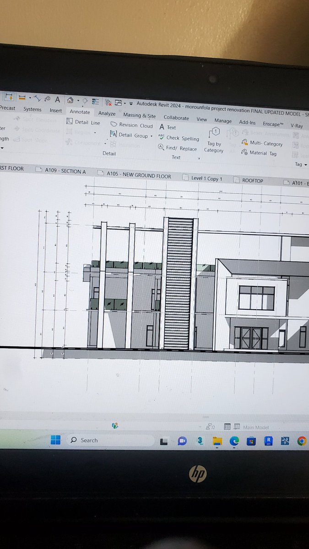Switch to the Analyze ribbon tab
The width and height of the screenshot is (309, 549).
[107, 113]
